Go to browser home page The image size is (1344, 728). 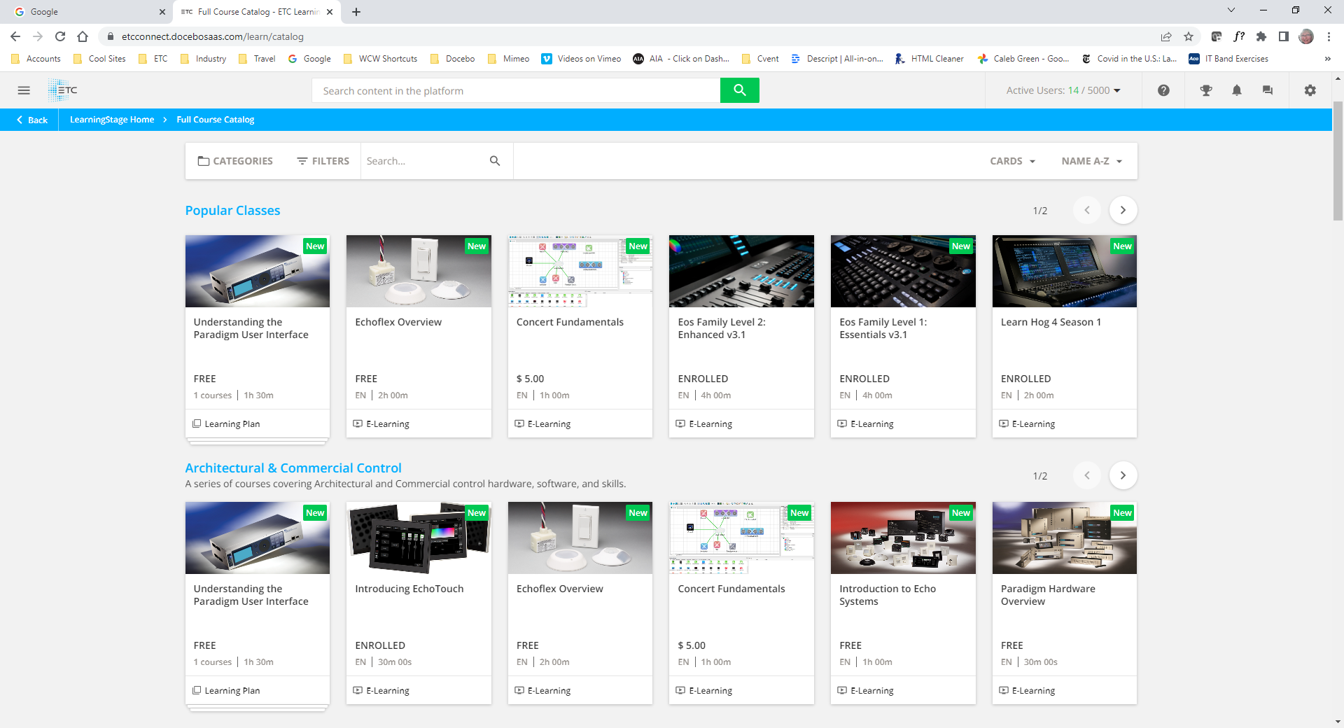pyautogui.click(x=83, y=36)
